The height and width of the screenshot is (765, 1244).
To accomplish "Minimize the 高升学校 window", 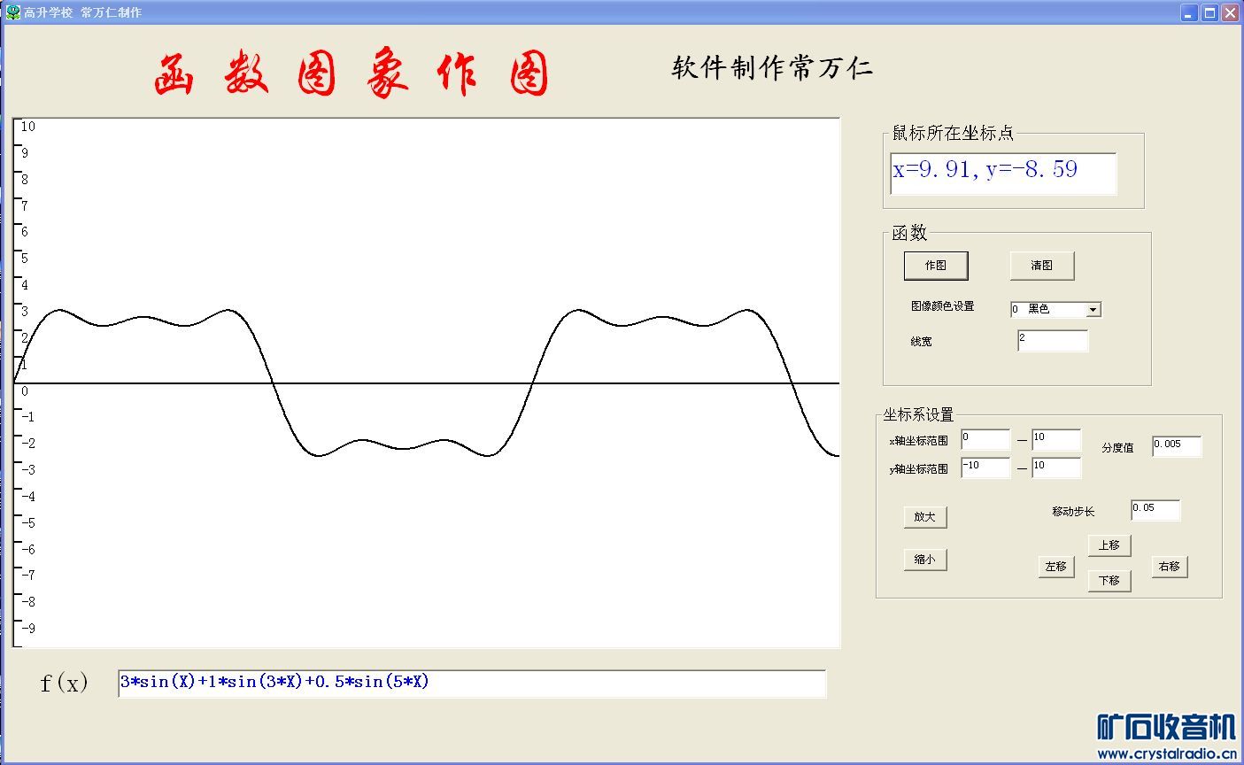I will pyautogui.click(x=1189, y=12).
